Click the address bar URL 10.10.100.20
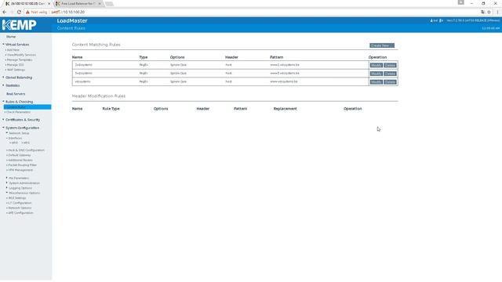This screenshot has height=282, width=502. 74,12
